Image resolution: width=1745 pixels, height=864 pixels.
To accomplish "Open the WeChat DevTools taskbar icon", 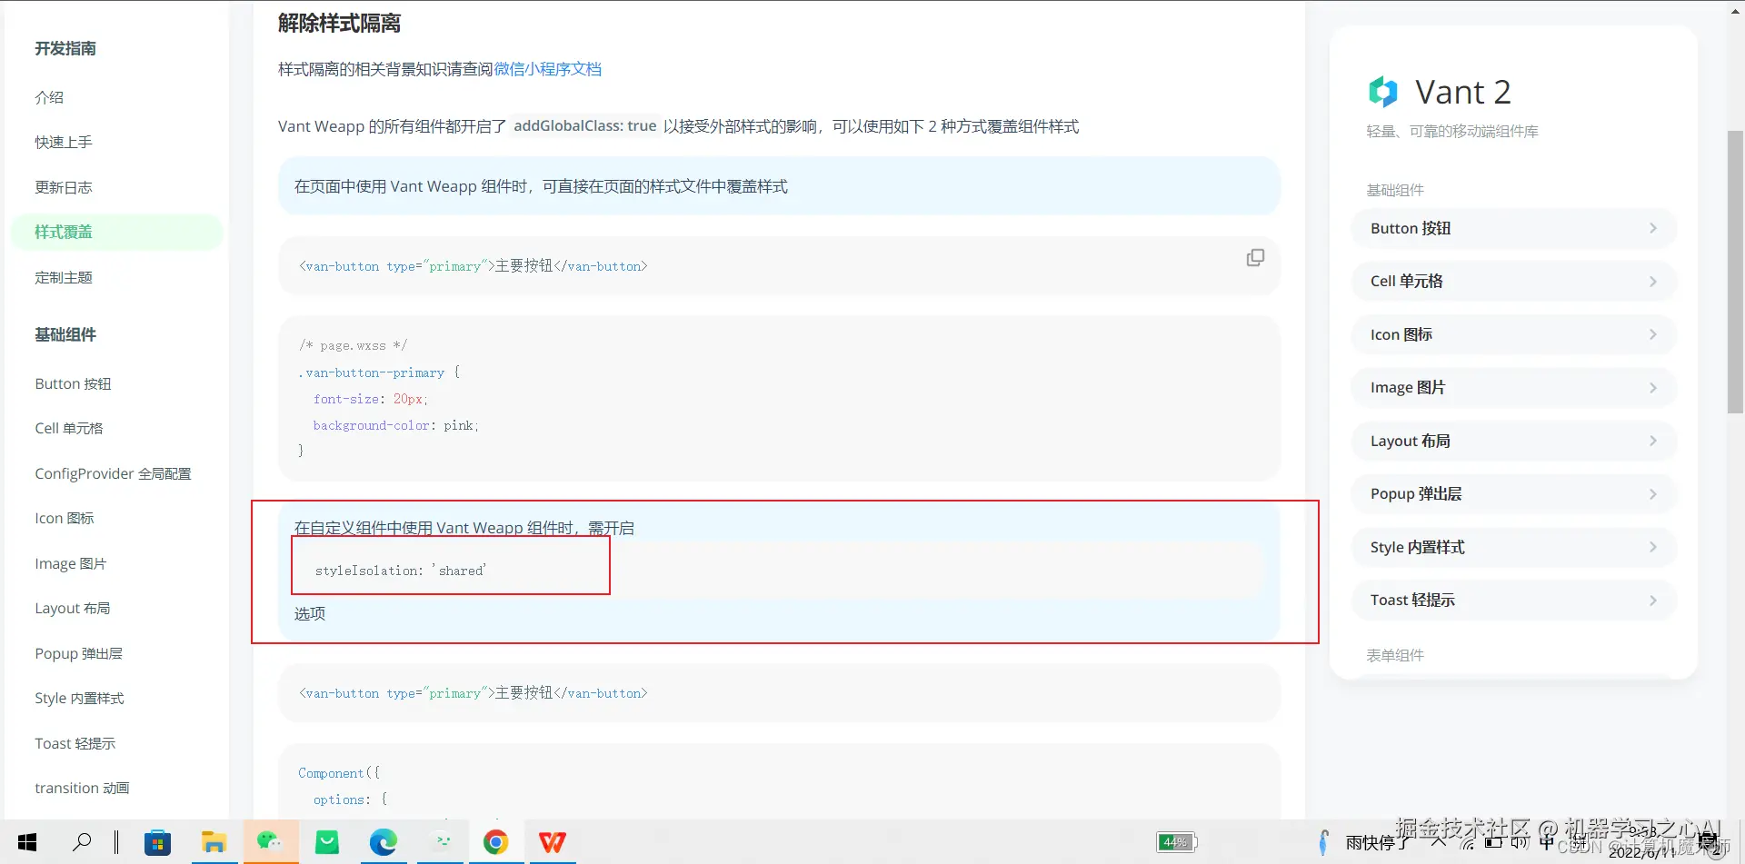I will pos(443,842).
